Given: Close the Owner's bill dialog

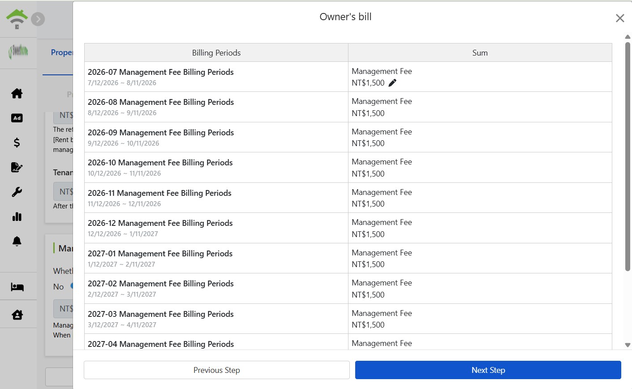Looking at the screenshot, I should pos(620,18).
